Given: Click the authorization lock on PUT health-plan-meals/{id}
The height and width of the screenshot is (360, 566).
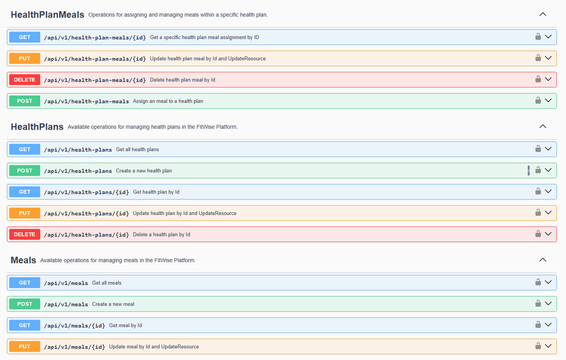Looking at the screenshot, I should coord(538,58).
